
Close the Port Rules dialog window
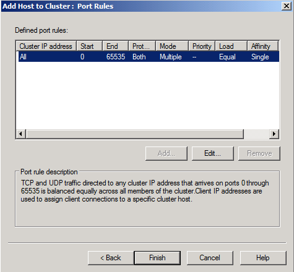287,6
